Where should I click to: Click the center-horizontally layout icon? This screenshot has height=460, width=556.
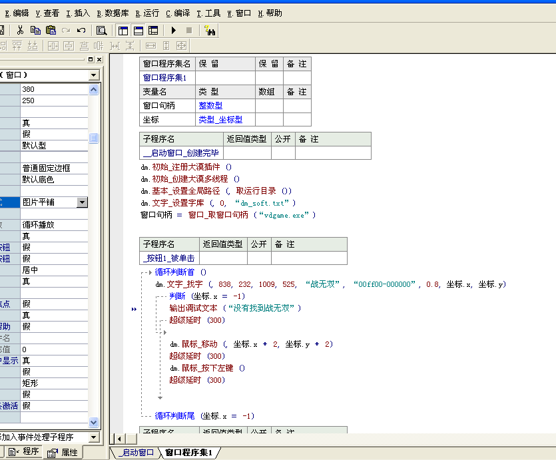(x=53, y=46)
